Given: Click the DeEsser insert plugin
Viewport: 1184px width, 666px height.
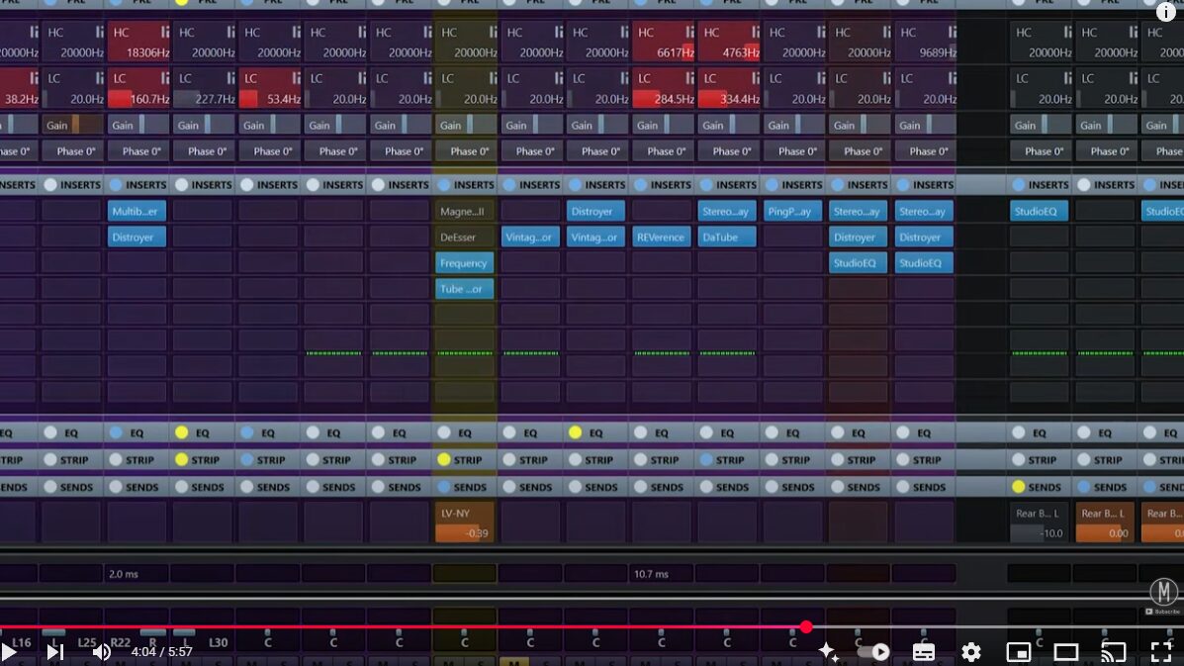Looking at the screenshot, I should (x=464, y=238).
